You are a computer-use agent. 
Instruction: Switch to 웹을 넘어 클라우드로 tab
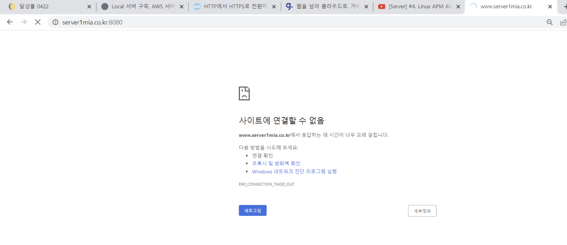(x=327, y=7)
